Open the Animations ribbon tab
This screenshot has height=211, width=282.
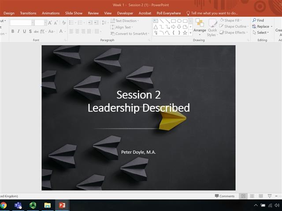pos(51,13)
